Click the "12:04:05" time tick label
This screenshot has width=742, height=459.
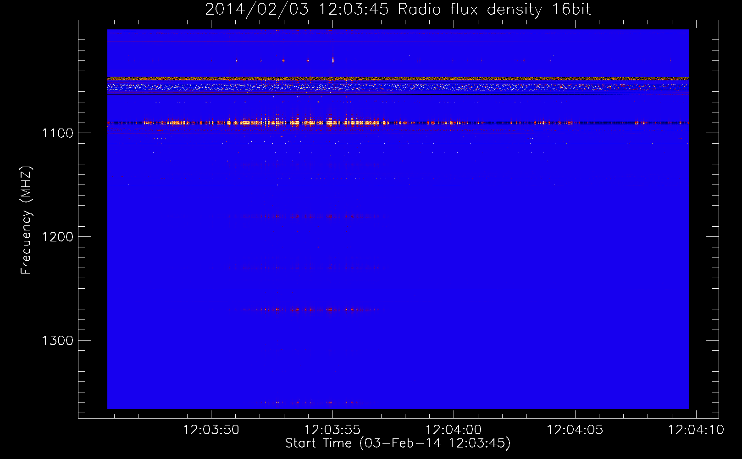click(575, 430)
